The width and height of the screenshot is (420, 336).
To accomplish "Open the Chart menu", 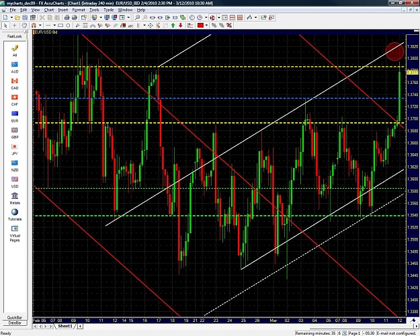I will [x=49, y=10].
